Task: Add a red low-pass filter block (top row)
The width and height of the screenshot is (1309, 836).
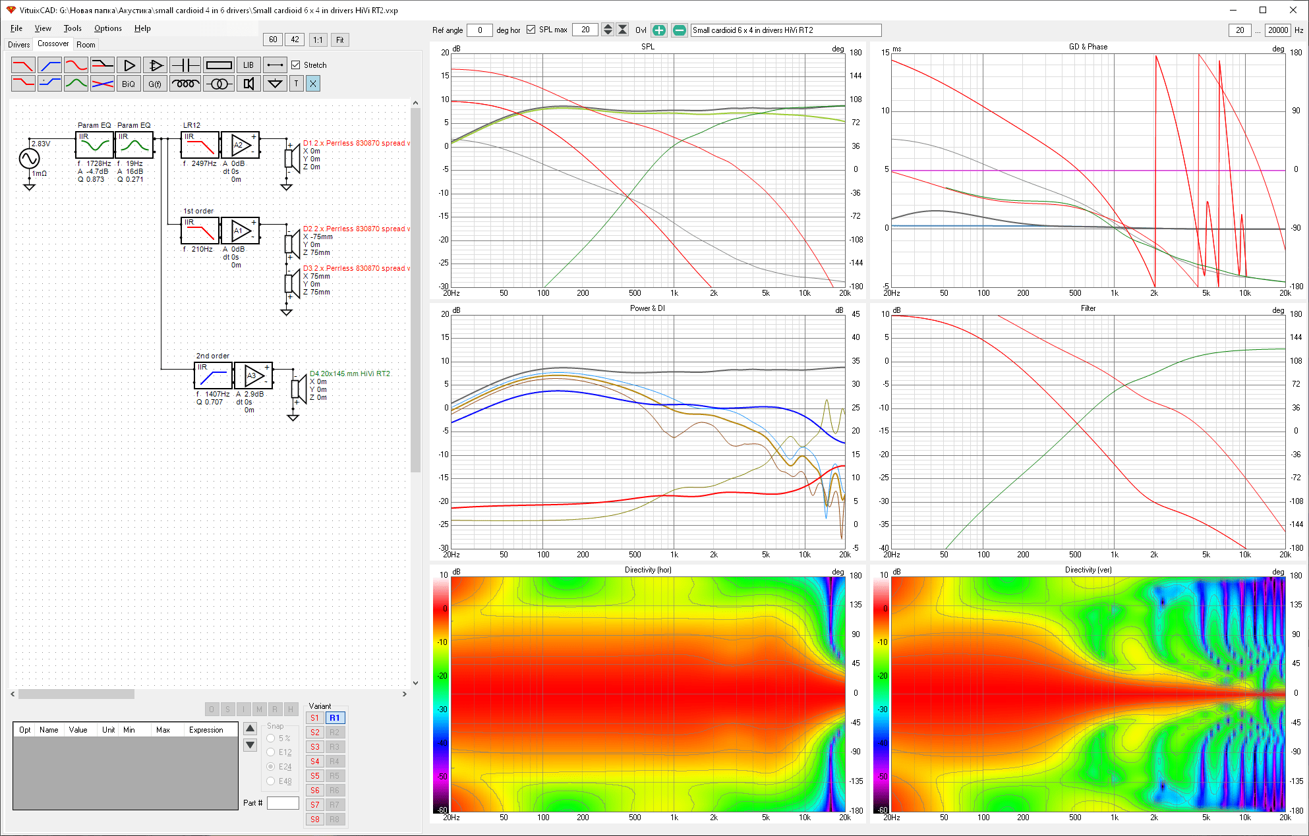Action: 23,65
